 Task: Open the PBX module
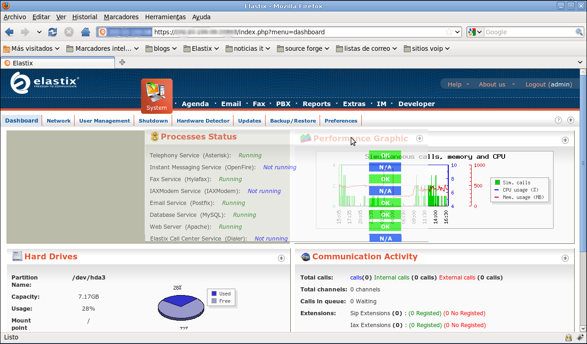(x=283, y=104)
